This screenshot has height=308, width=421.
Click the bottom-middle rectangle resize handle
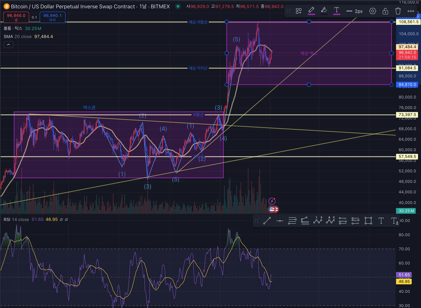click(x=309, y=85)
